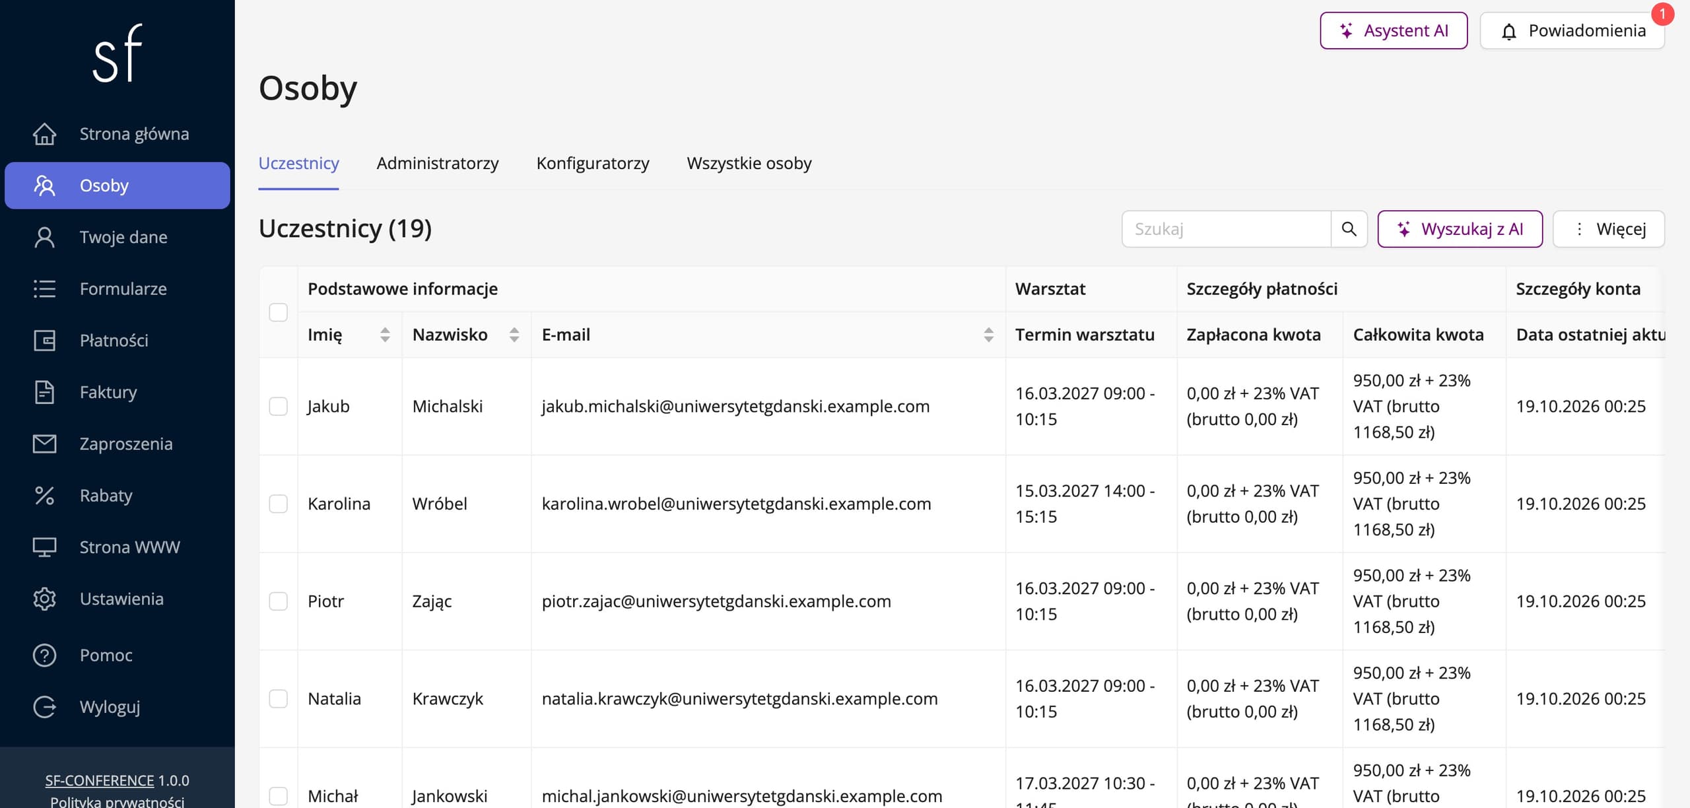Tick the checkbox for Piotr Zając

point(279,601)
